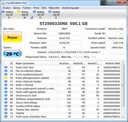Screen dimensions: 128x122
Task: Click row text Hodin v činnosti
Action: pyautogui.click(x=24, y=85)
